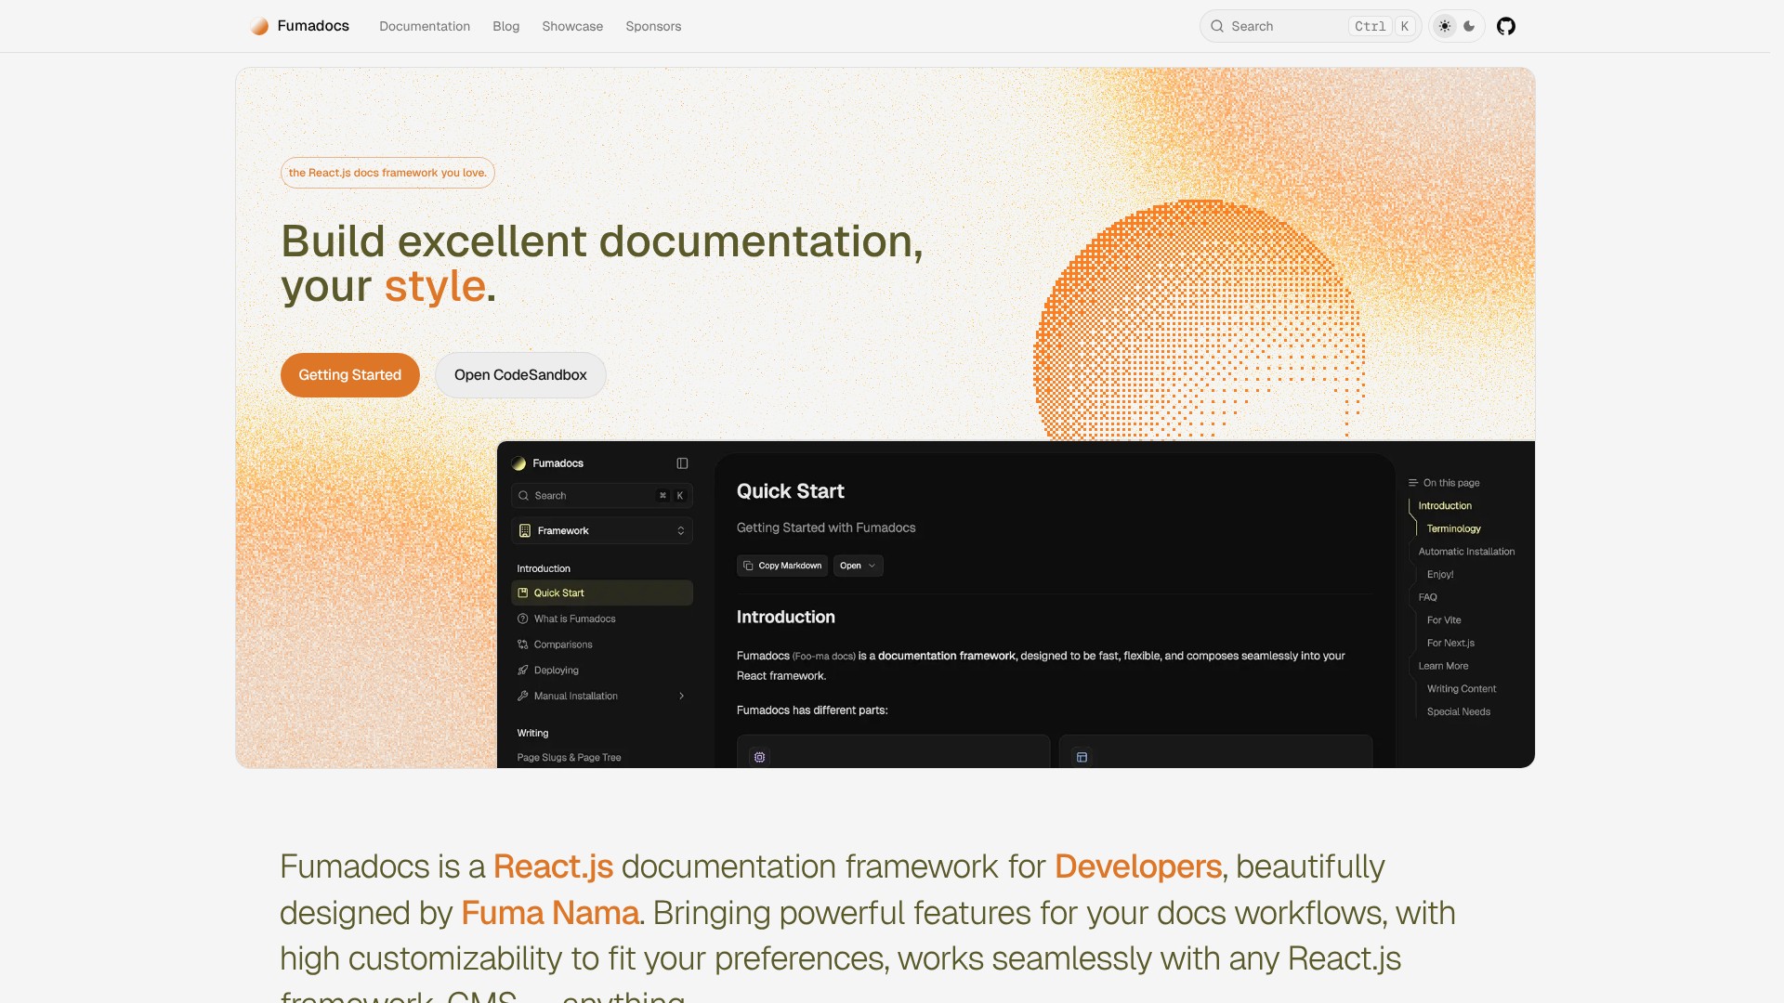Open the Sponsors nav item

click(653, 26)
